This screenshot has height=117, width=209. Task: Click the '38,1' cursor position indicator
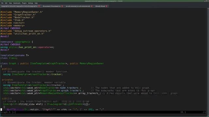(x=183, y=112)
